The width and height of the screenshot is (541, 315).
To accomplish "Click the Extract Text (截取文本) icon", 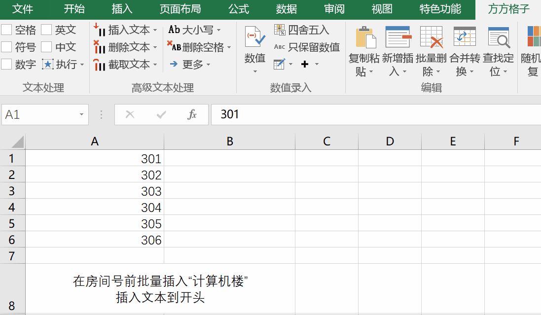I will 99,64.
